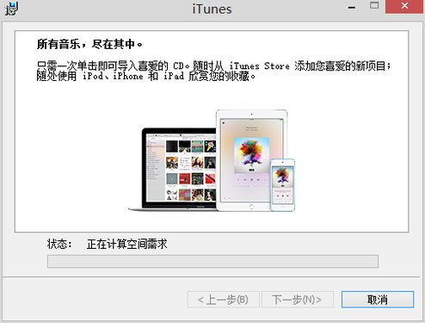Click the disabled 下一步(N)> button
The width and height of the screenshot is (425, 323).
click(298, 300)
